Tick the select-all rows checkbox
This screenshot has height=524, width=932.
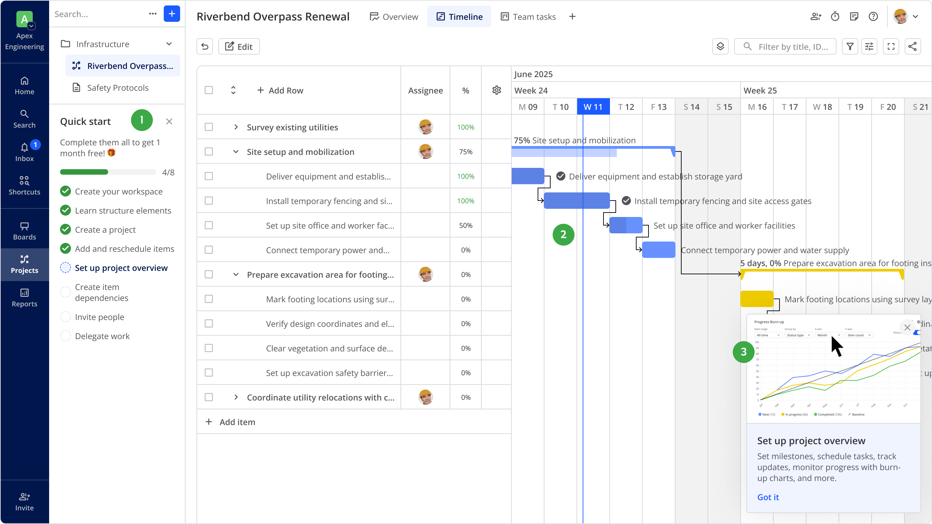click(x=209, y=90)
